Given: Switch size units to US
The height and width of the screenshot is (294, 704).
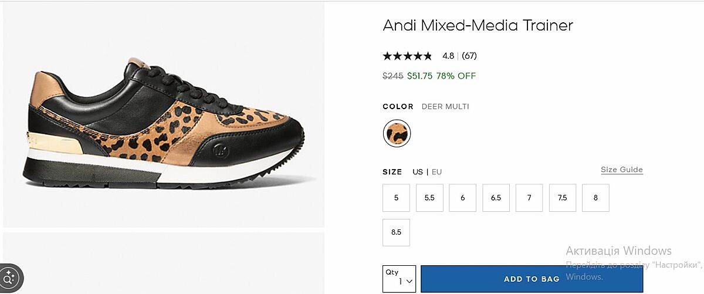Looking at the screenshot, I should click(x=418, y=172).
